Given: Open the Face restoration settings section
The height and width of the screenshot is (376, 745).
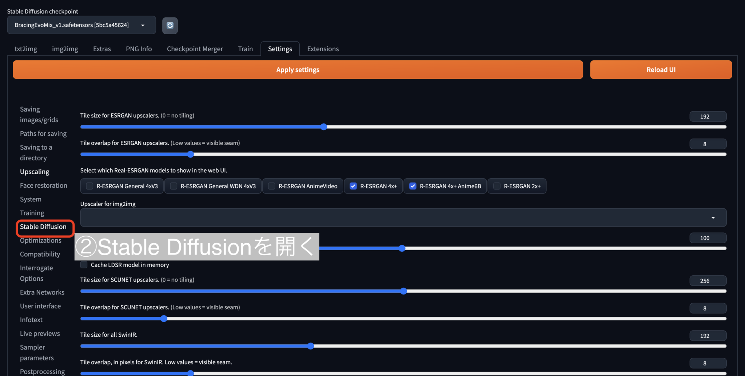Looking at the screenshot, I should (x=43, y=185).
